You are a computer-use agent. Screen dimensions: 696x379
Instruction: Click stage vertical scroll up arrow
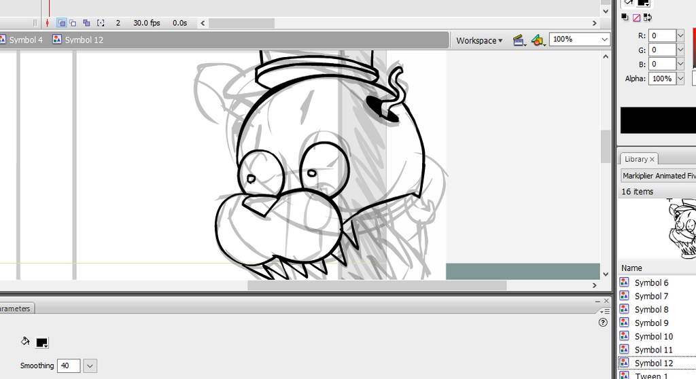606,56
